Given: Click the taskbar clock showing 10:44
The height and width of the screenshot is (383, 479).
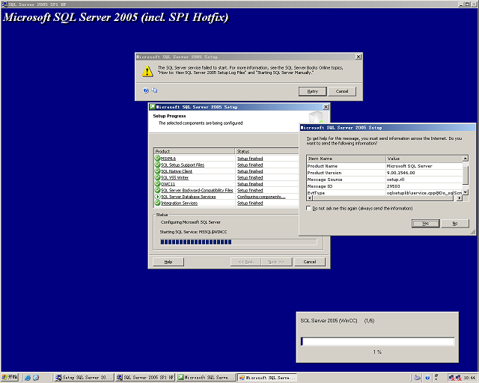Looking at the screenshot, I should (x=469, y=378).
